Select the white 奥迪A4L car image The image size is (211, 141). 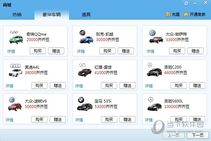click(15, 73)
